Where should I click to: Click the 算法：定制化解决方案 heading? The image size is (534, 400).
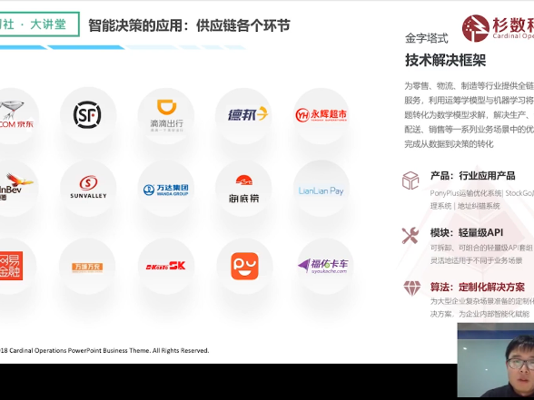[x=478, y=287]
